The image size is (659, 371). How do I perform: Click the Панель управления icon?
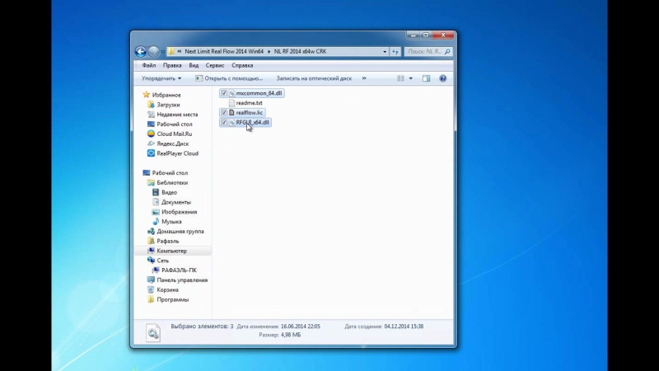point(151,279)
